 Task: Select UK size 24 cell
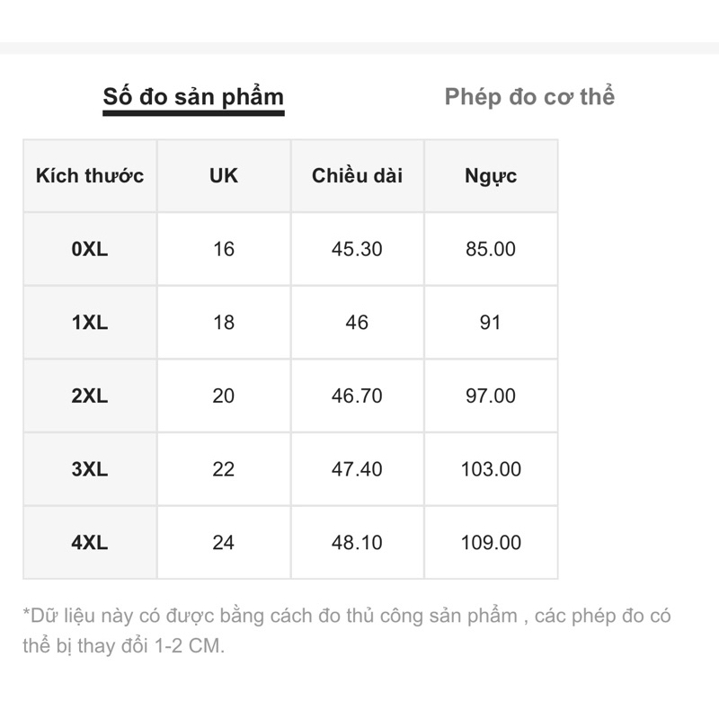point(224,543)
